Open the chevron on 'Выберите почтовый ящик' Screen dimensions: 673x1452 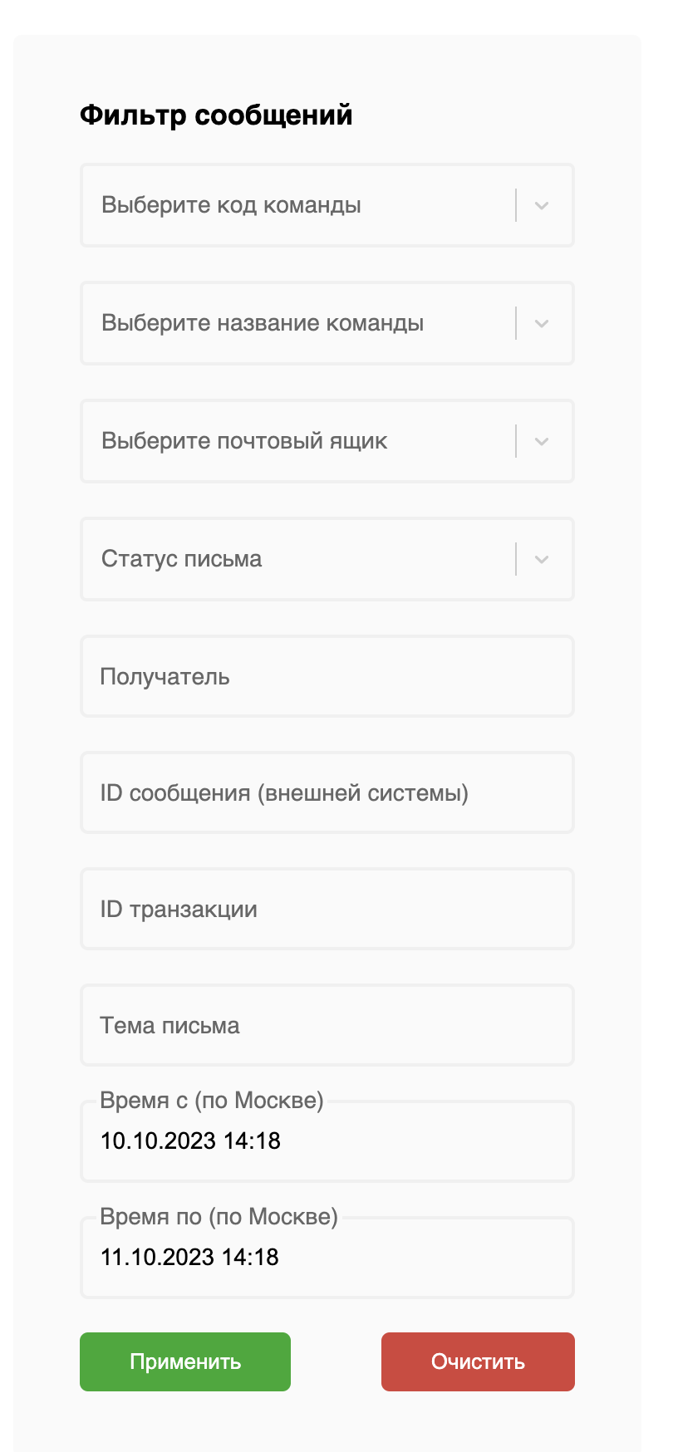pos(541,441)
